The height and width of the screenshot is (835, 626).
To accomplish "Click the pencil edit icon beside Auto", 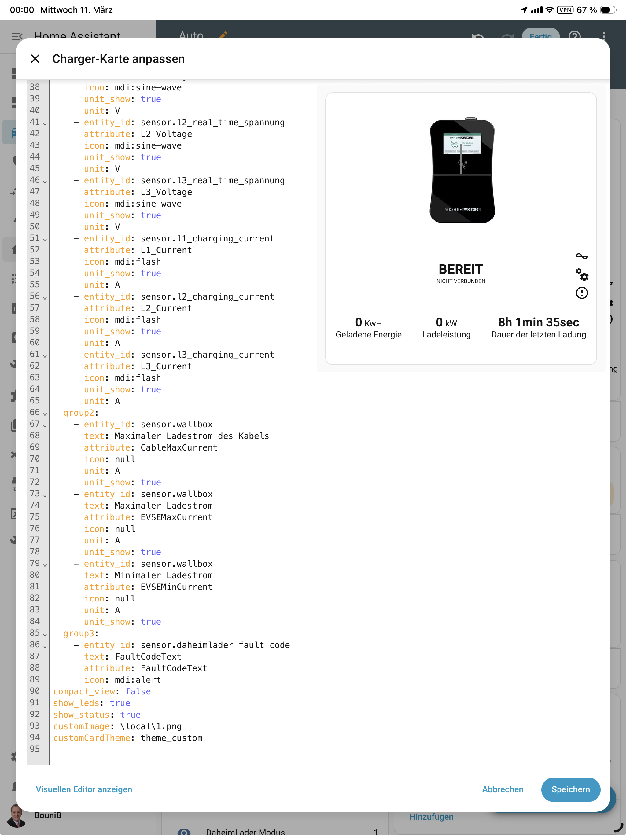I will [223, 35].
